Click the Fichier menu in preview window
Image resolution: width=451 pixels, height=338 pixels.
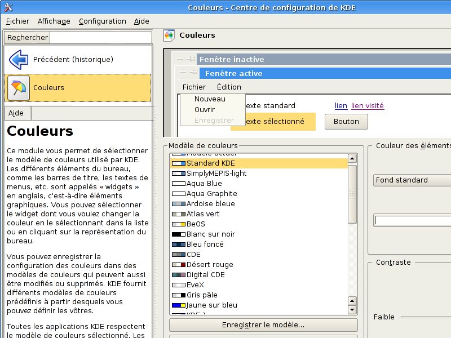(x=194, y=87)
